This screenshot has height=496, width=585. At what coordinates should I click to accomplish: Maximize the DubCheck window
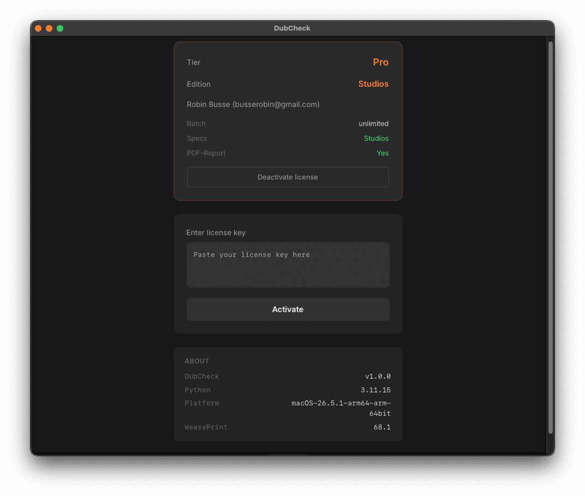[60, 28]
